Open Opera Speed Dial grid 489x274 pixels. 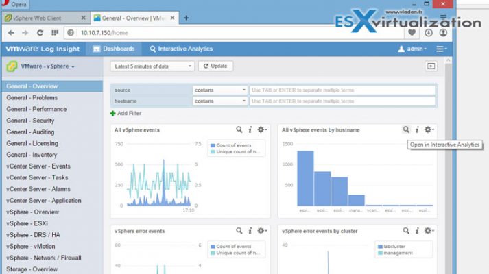point(55,32)
